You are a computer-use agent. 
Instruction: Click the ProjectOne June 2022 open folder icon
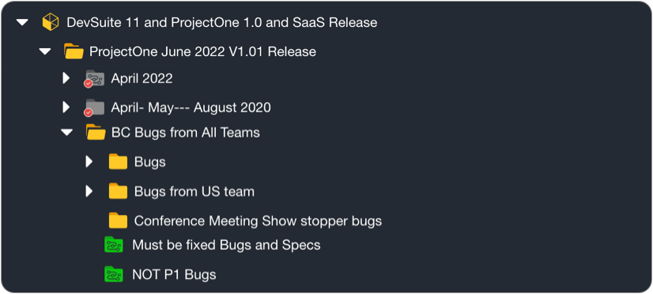(74, 51)
